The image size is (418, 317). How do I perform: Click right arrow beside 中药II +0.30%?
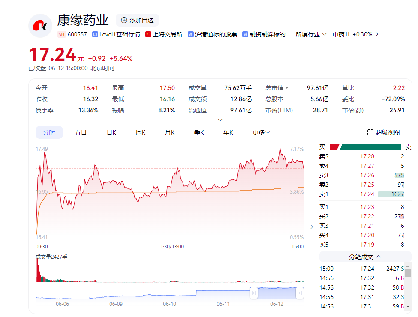click(377, 34)
